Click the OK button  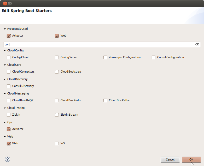[x=191, y=159]
